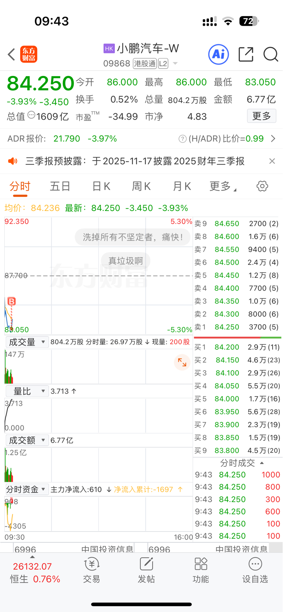
Task: Tap the back arrow icon
Action: pos(11,54)
